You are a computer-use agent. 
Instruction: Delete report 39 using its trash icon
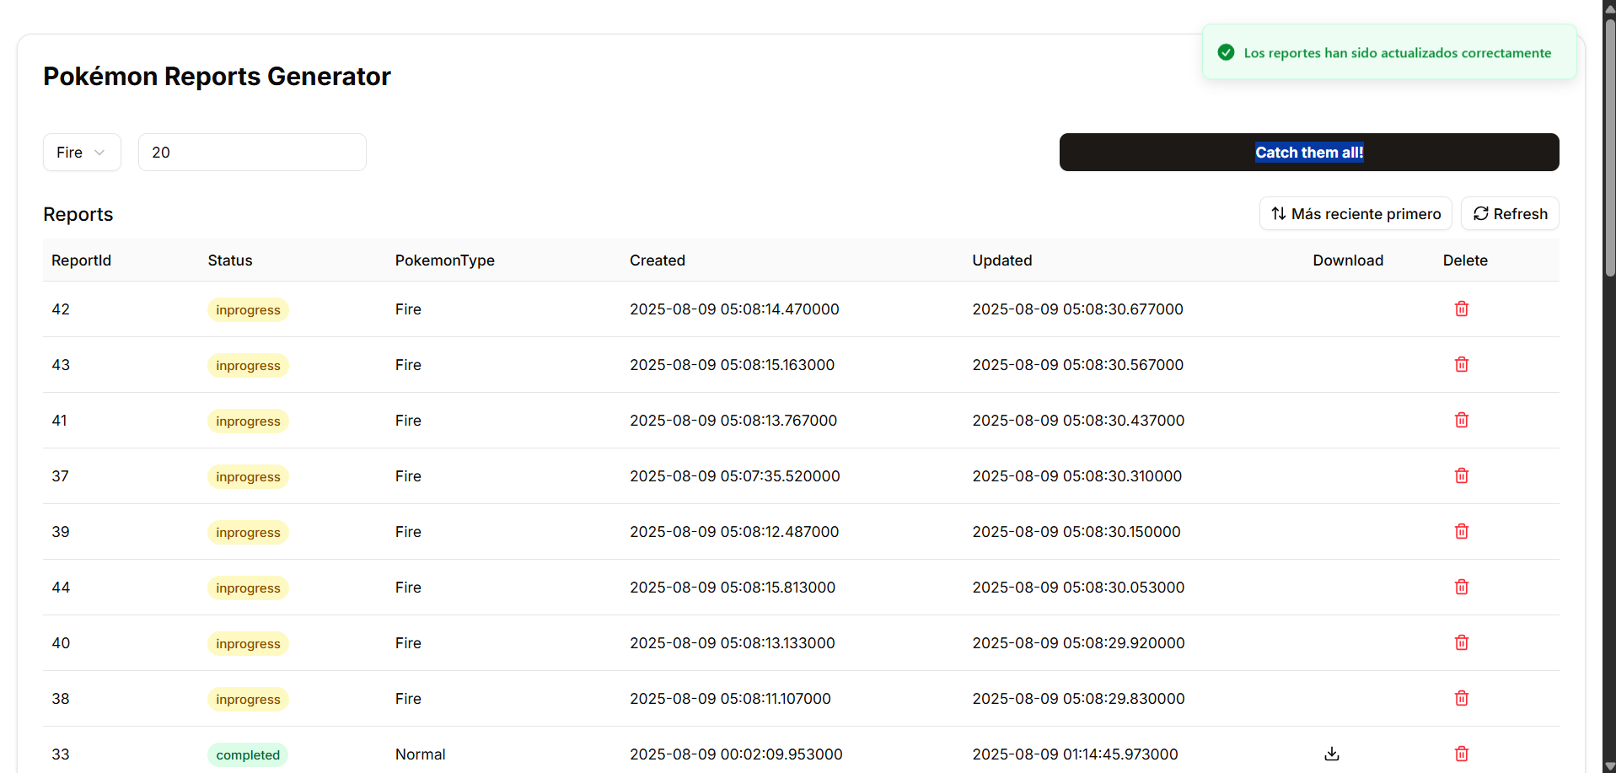coord(1461,531)
